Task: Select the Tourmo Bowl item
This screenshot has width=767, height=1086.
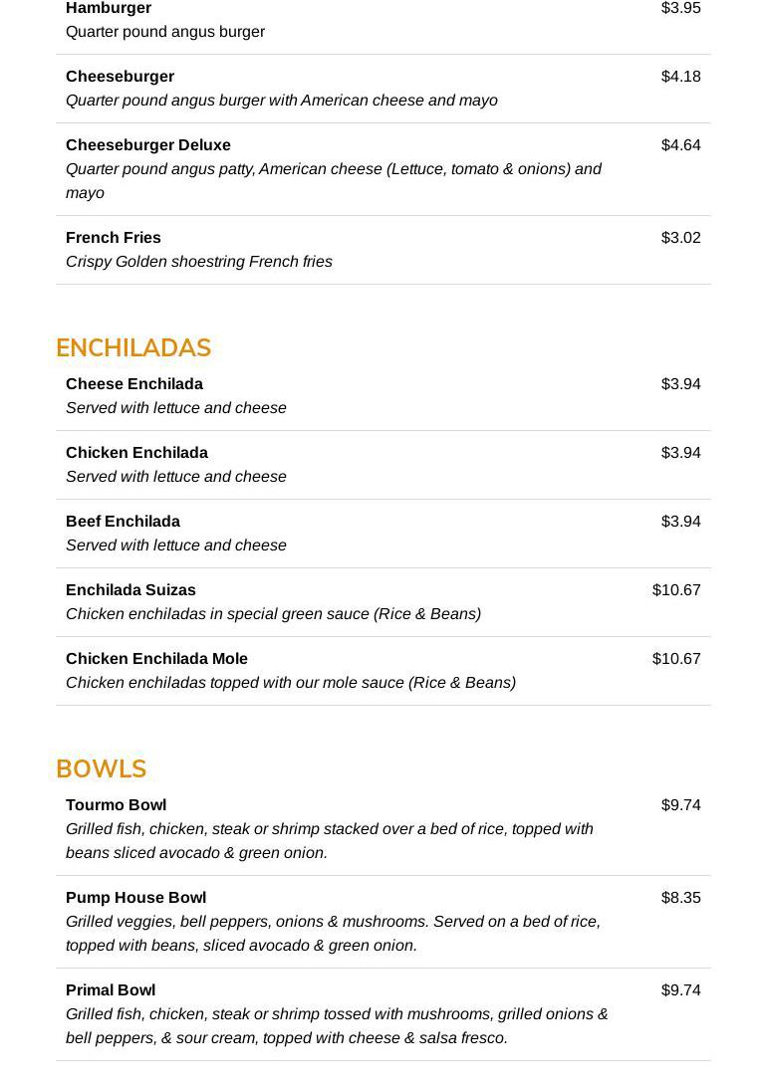Action: [x=116, y=805]
